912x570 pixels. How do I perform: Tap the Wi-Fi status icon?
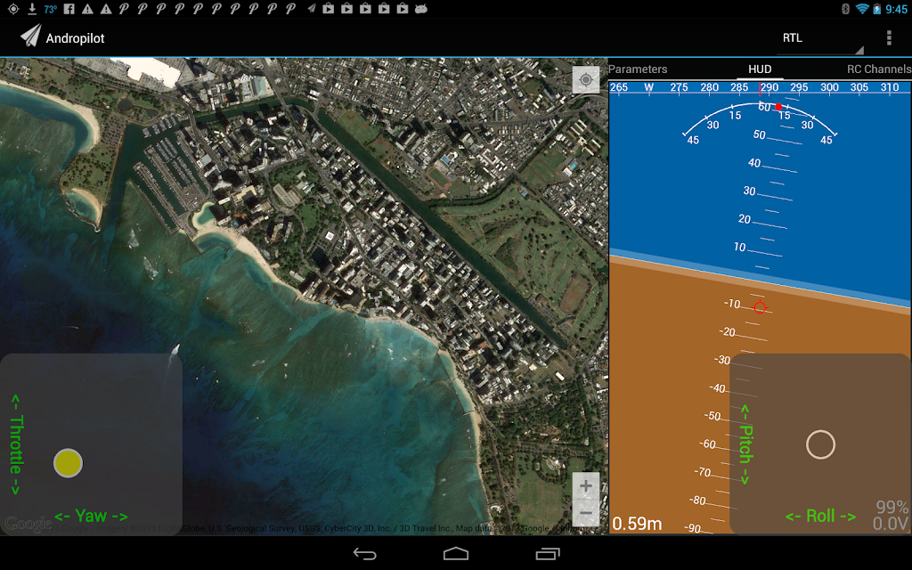tap(862, 9)
